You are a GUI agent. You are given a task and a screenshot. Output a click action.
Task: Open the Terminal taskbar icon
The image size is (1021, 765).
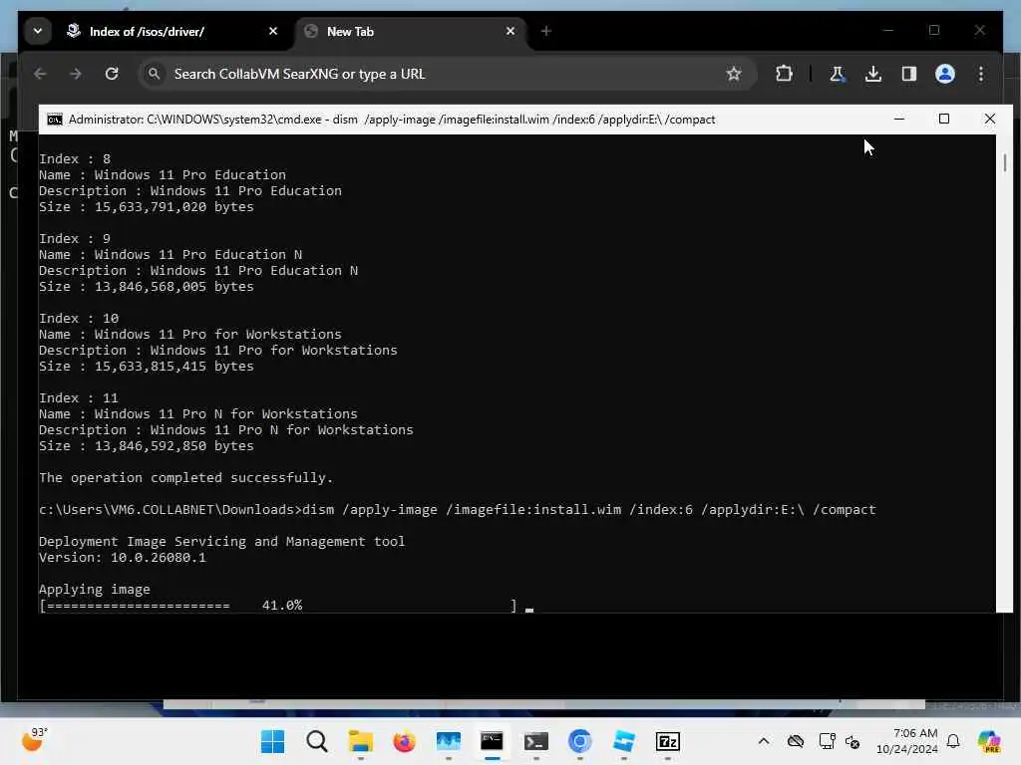(535, 741)
